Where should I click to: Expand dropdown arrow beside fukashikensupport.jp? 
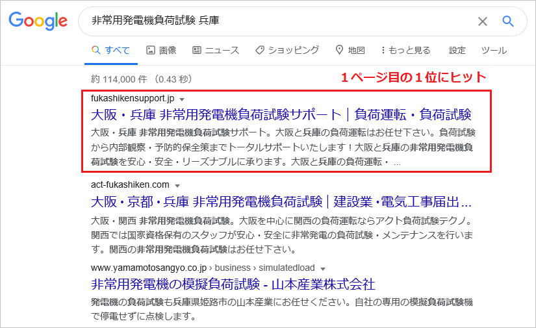(x=182, y=99)
